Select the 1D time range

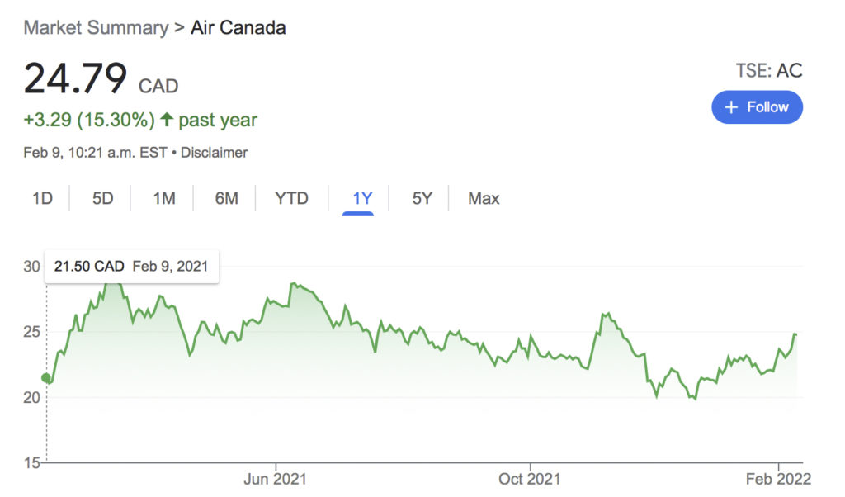41,198
